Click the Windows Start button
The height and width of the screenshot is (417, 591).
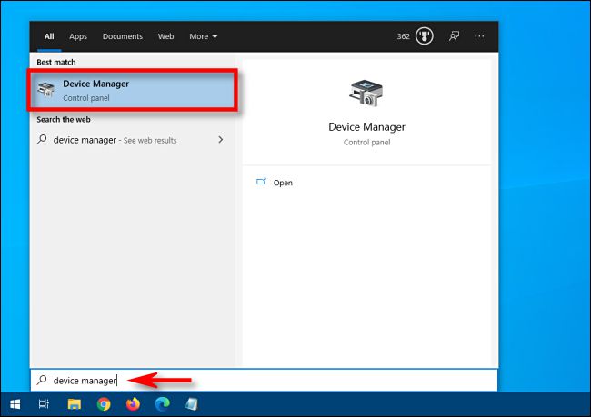(15, 403)
